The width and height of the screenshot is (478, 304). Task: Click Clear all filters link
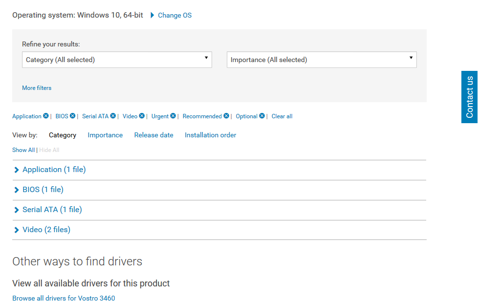tap(282, 116)
